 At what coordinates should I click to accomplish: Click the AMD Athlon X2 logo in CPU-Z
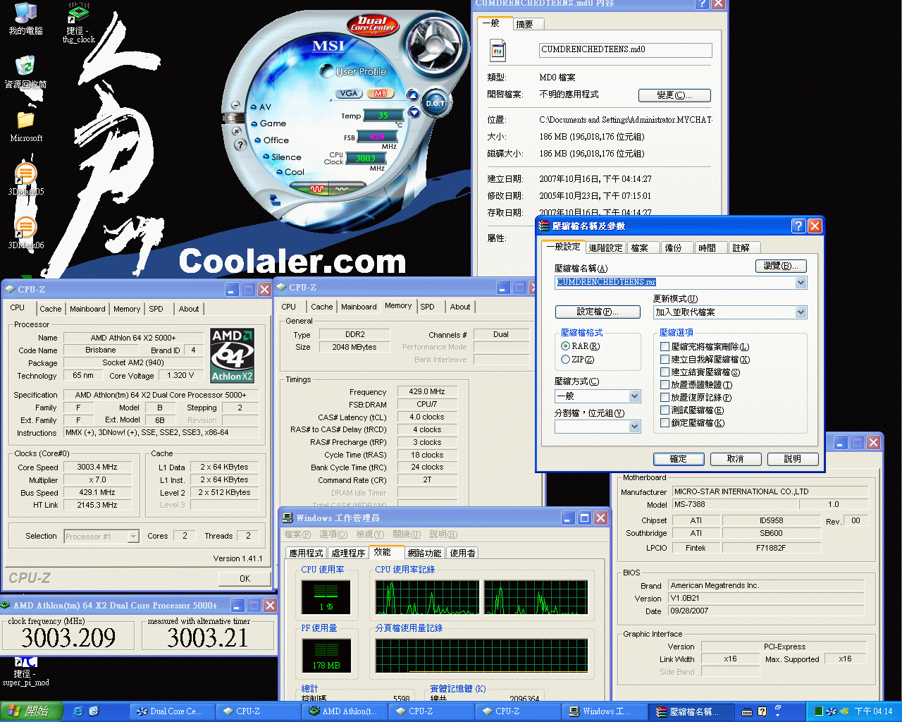click(x=232, y=355)
